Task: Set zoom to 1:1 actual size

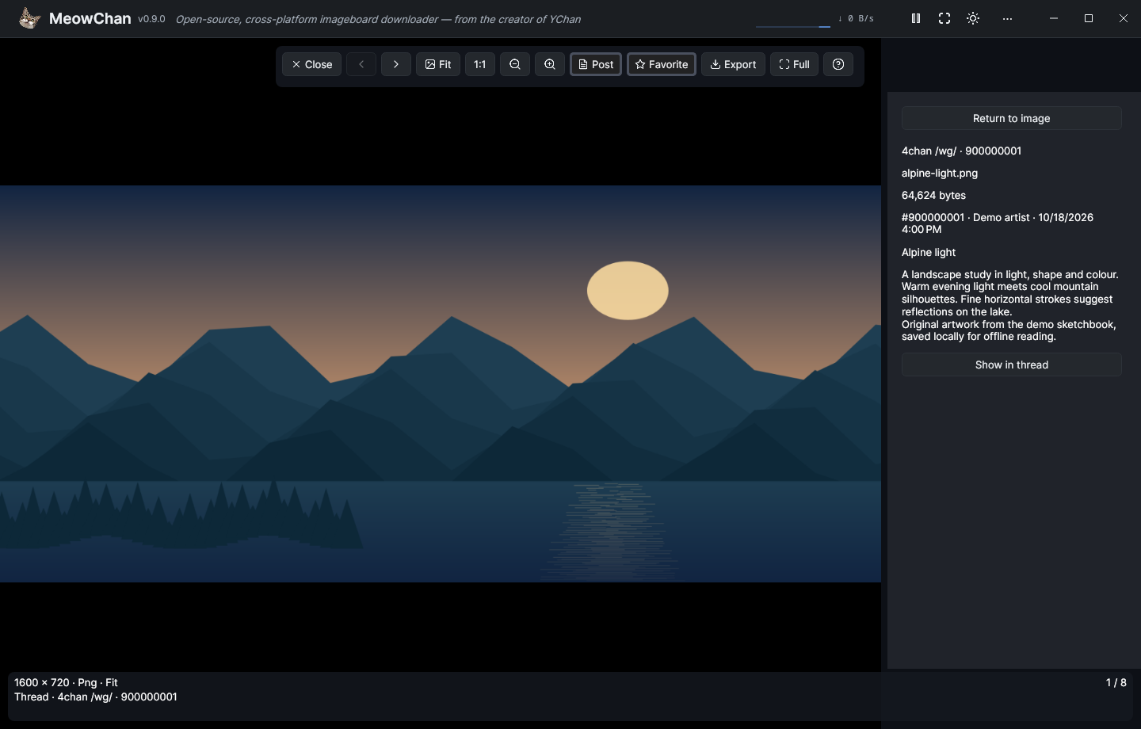Action: 480,64
